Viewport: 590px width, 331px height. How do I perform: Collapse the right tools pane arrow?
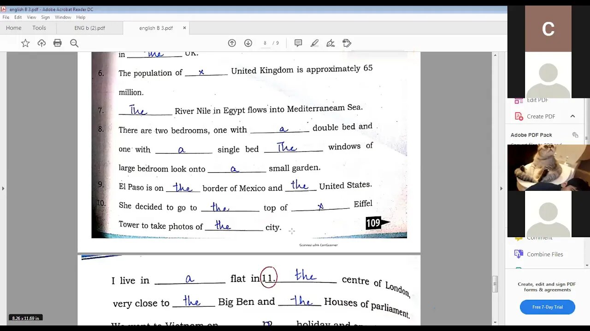pos(501,188)
